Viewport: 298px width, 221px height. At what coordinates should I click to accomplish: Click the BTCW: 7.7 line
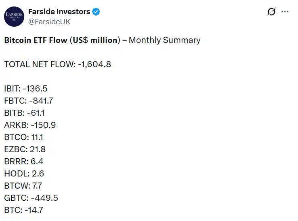(23, 186)
